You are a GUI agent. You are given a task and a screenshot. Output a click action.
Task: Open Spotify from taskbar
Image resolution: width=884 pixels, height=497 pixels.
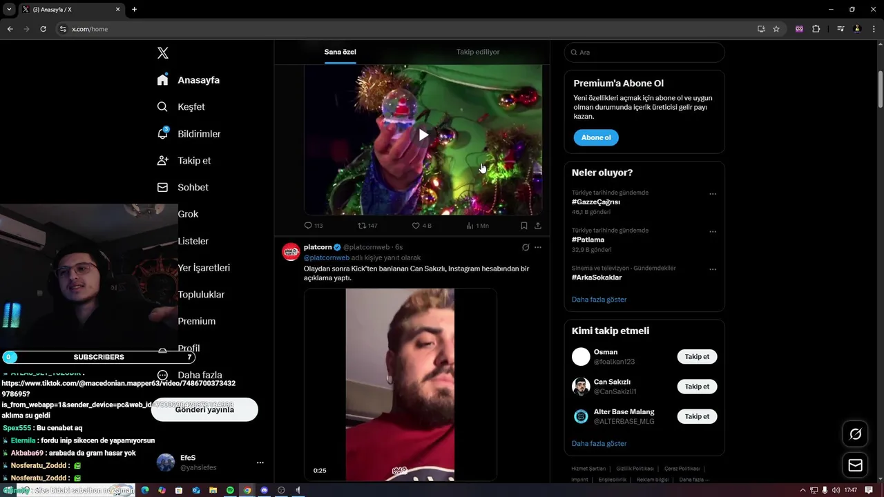pyautogui.click(x=230, y=490)
